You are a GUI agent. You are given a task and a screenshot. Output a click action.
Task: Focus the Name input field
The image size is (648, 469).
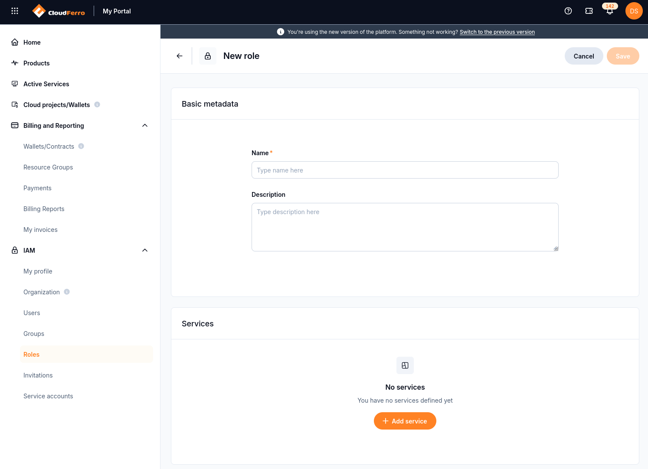(405, 170)
